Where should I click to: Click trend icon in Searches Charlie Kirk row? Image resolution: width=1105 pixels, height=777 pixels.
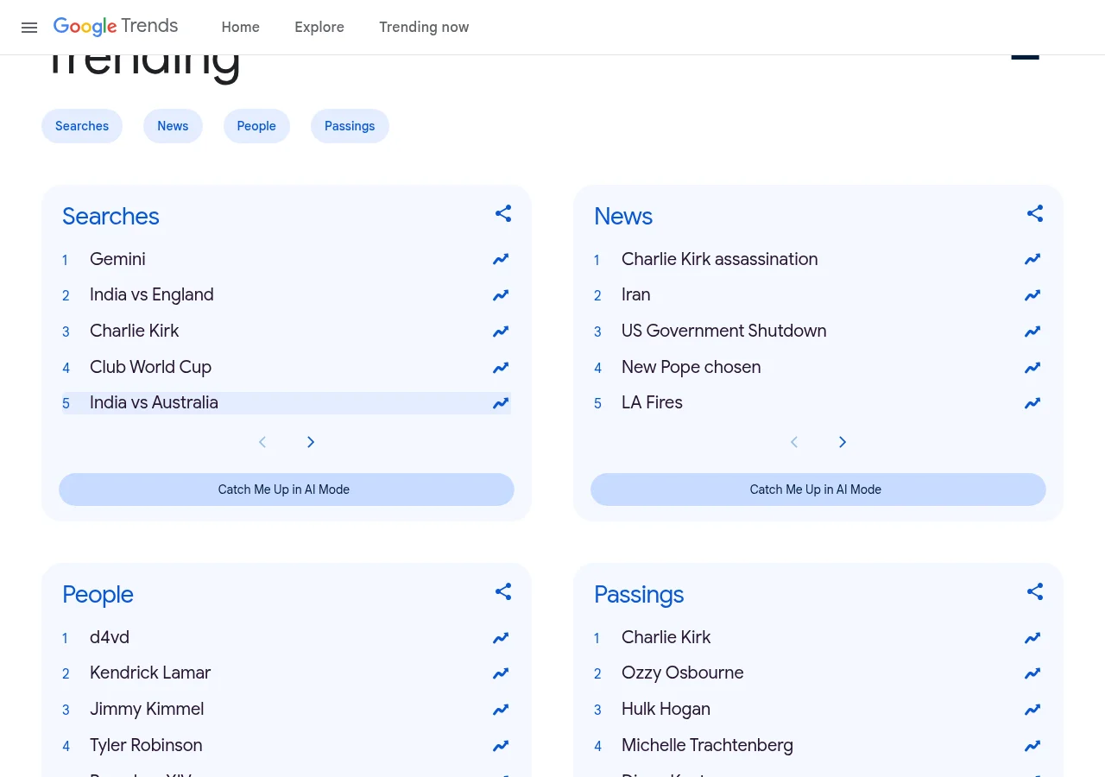tap(501, 332)
